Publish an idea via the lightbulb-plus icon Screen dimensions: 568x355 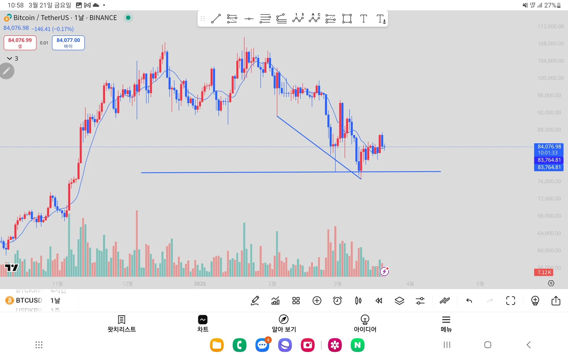tap(535, 300)
